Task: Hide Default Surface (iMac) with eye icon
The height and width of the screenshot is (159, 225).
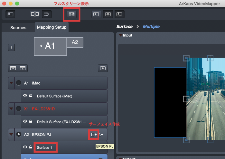Action: [x=25, y=96]
